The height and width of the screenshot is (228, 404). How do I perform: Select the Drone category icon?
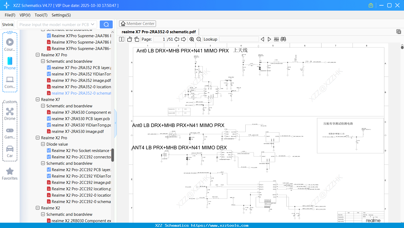(x=10, y=114)
